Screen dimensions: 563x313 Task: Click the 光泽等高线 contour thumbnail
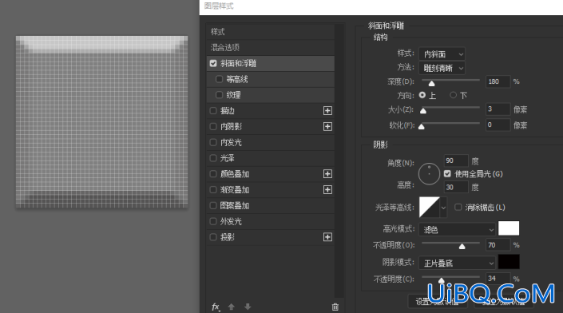click(x=430, y=207)
